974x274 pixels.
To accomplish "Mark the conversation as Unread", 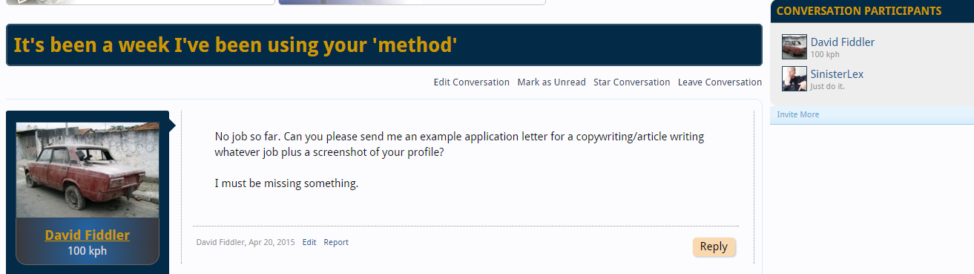I will coord(552,82).
